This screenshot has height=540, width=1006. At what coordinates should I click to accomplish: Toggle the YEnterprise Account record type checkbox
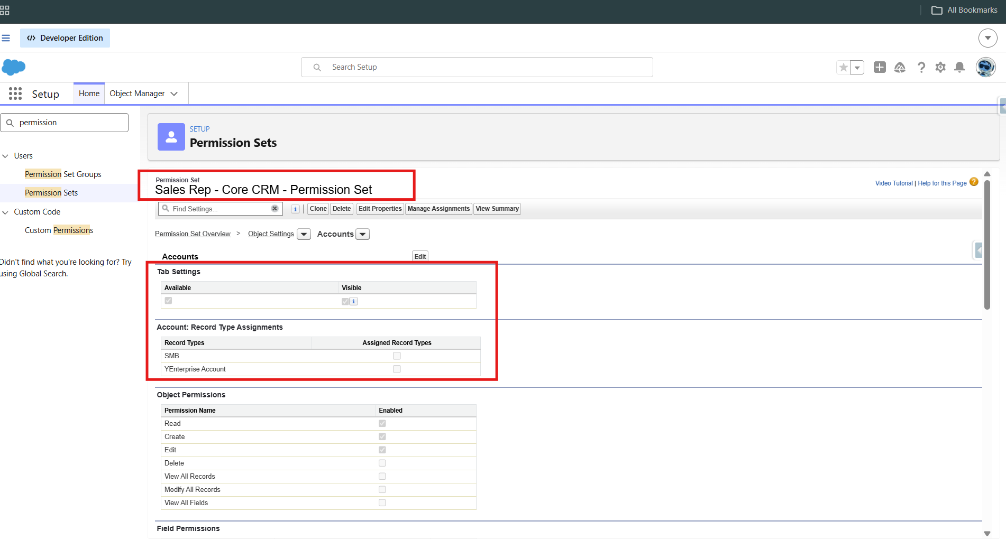[397, 369]
